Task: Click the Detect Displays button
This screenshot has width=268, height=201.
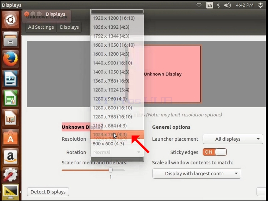Action: click(x=48, y=192)
